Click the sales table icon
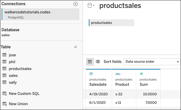Viewport: 181px width, 110px height. (x=4, y=75)
